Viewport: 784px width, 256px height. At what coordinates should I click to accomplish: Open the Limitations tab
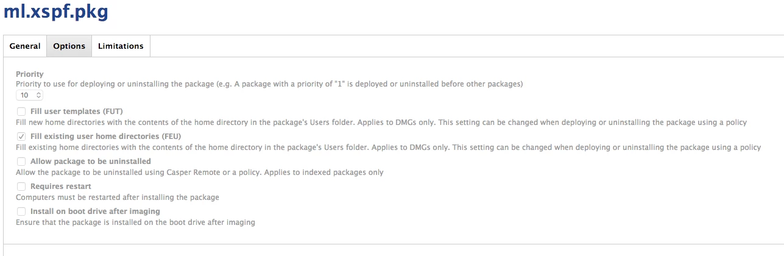point(121,46)
